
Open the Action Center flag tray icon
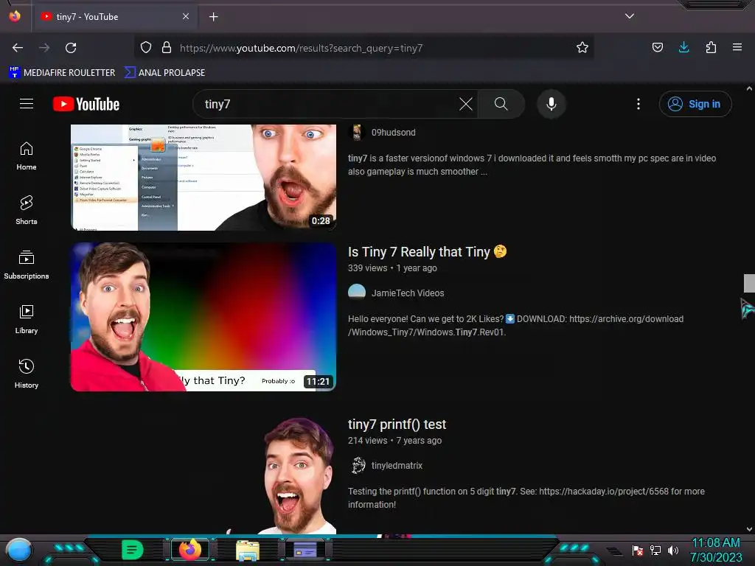click(x=638, y=550)
